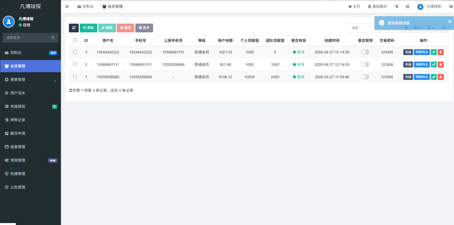Tick the checkbox for member ID 1
454x225 pixels.
(x=75, y=77)
